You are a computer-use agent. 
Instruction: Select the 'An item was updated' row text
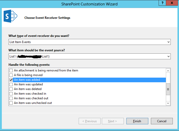tap(28, 84)
